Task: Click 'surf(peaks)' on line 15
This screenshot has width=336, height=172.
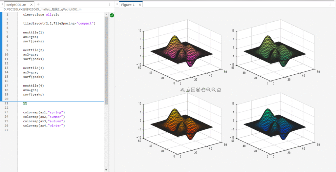Action: pos(33,77)
